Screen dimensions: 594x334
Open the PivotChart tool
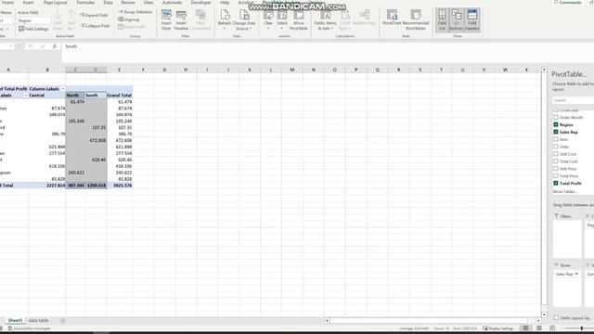[392, 19]
